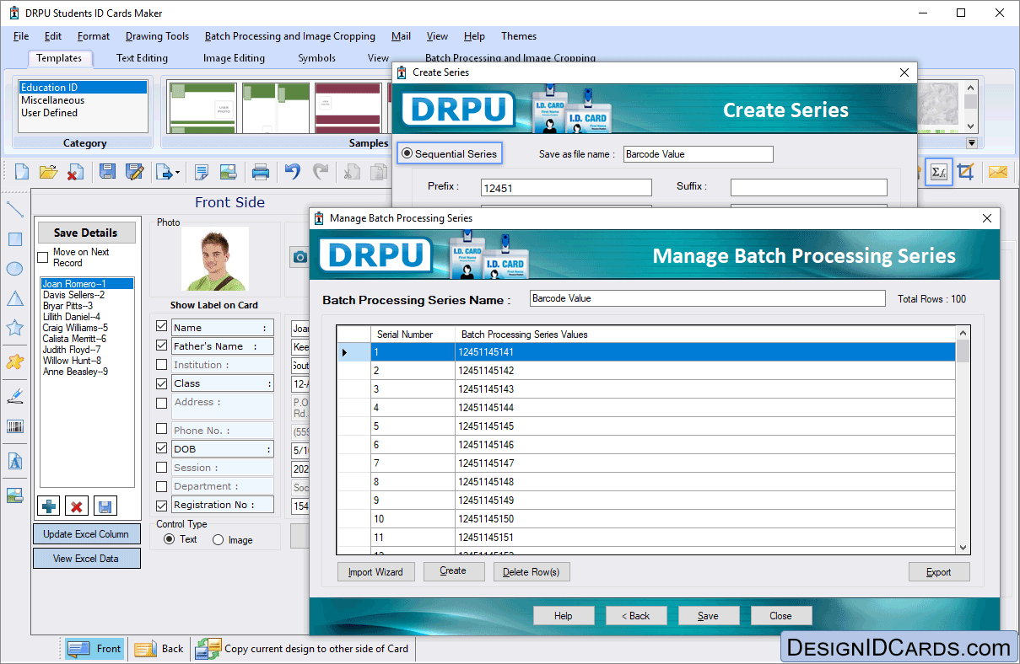Image resolution: width=1020 pixels, height=664 pixels.
Task: Click the delete document icon with red X
Action: (x=75, y=172)
